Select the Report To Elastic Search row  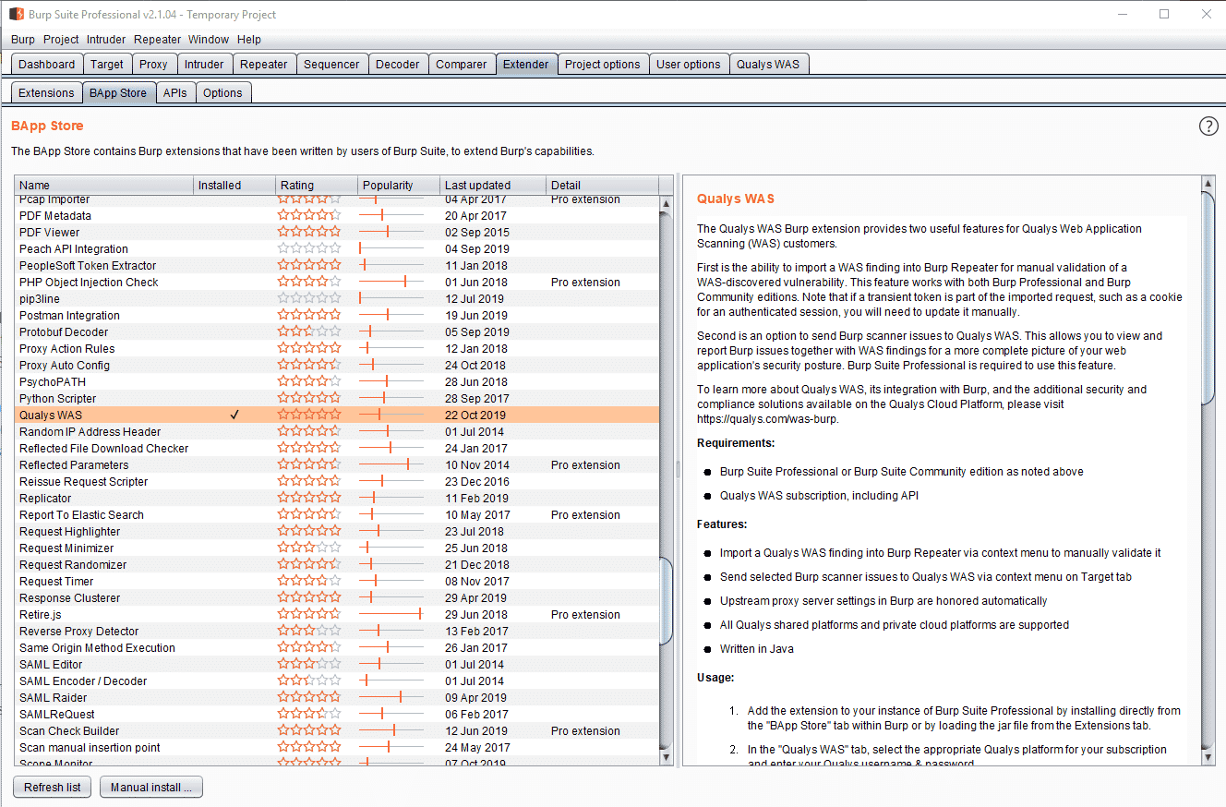click(337, 515)
